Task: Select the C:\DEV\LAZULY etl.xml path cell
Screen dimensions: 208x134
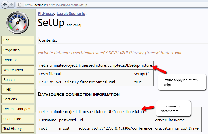Action: tap(85, 82)
